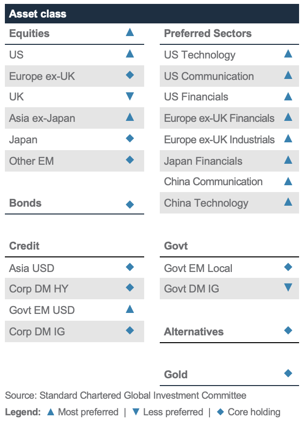Click the Credit section heading
Viewport: 302px width, 427px height.
pyautogui.click(x=24, y=246)
